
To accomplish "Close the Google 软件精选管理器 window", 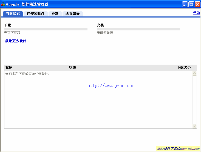I will (197, 4).
